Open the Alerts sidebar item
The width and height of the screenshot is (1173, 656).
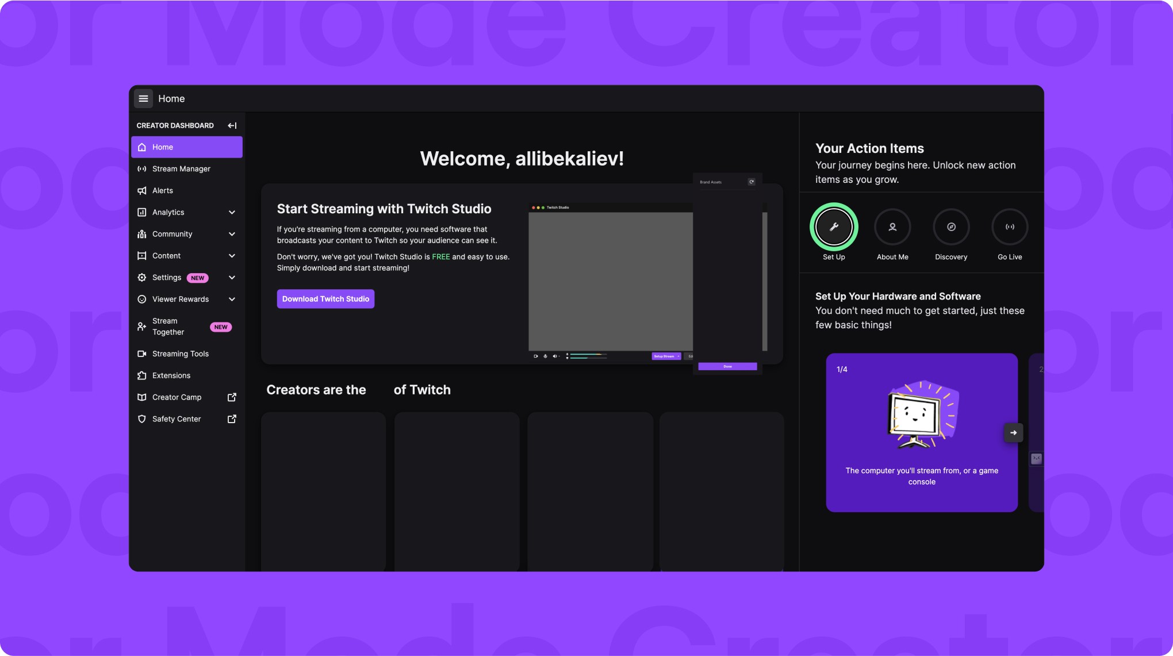tap(163, 191)
